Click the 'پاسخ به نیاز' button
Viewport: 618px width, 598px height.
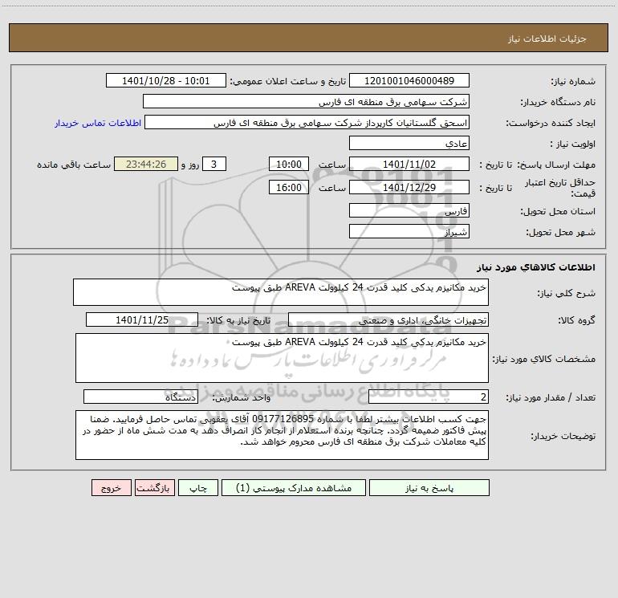point(429,488)
